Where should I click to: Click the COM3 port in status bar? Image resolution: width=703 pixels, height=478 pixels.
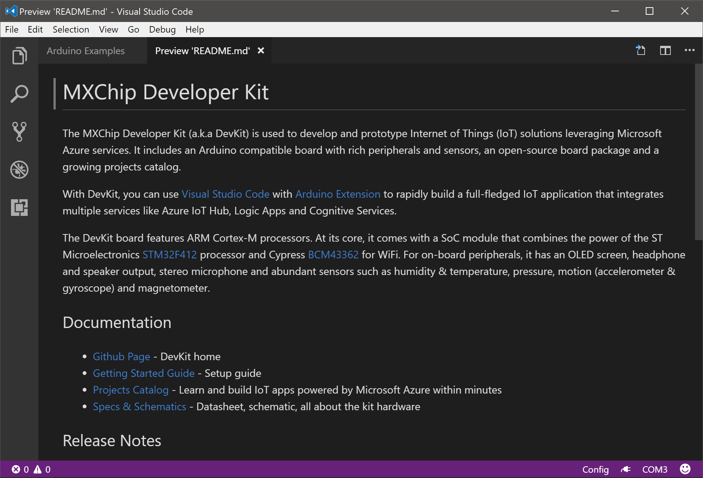pyautogui.click(x=654, y=469)
